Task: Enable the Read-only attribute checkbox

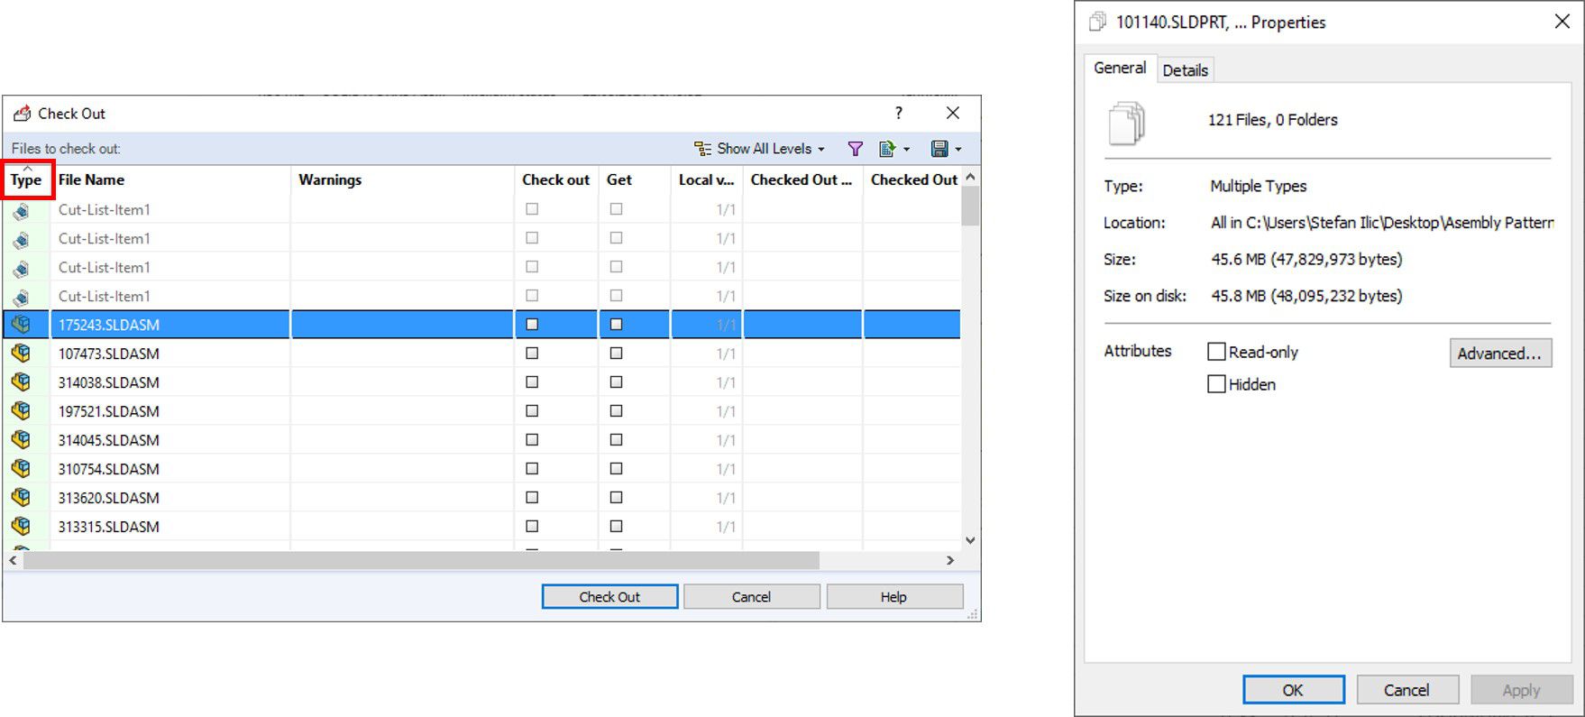Action: [x=1216, y=352]
